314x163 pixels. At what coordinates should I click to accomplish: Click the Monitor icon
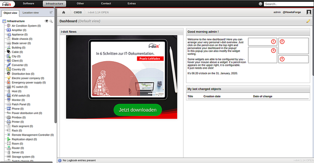click(9, 100)
